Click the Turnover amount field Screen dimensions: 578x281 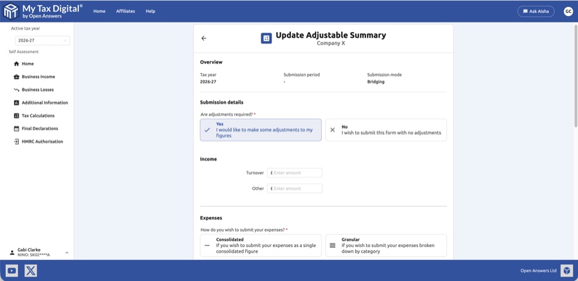pyautogui.click(x=295, y=173)
